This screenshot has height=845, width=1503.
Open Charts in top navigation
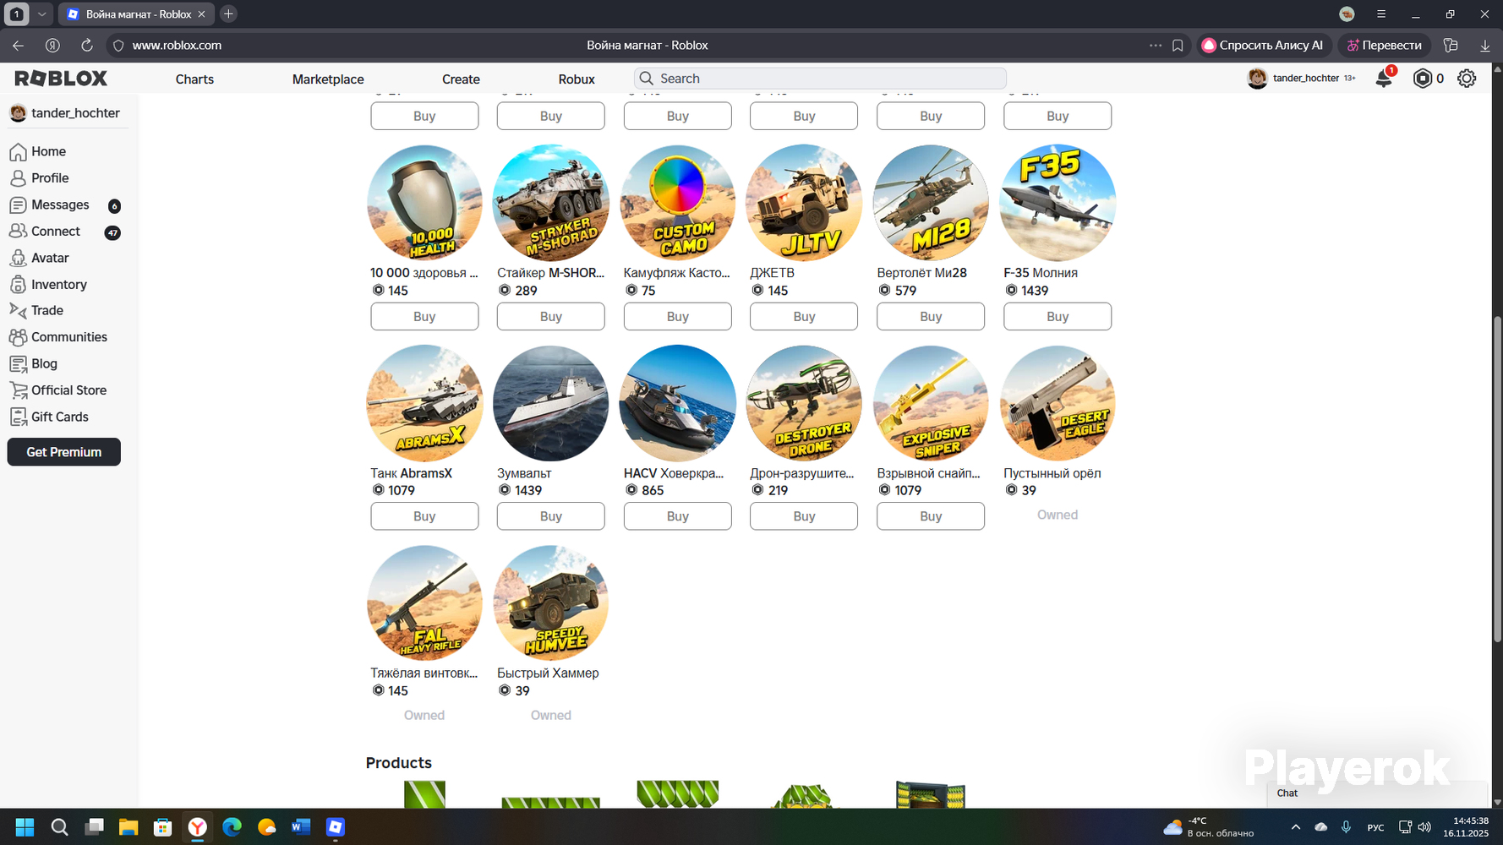[194, 79]
